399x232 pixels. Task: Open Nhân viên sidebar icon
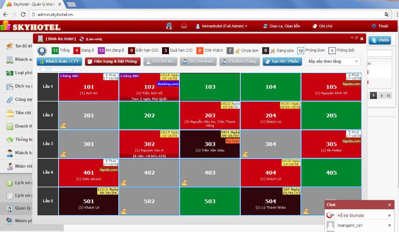pyautogui.click(x=10, y=166)
